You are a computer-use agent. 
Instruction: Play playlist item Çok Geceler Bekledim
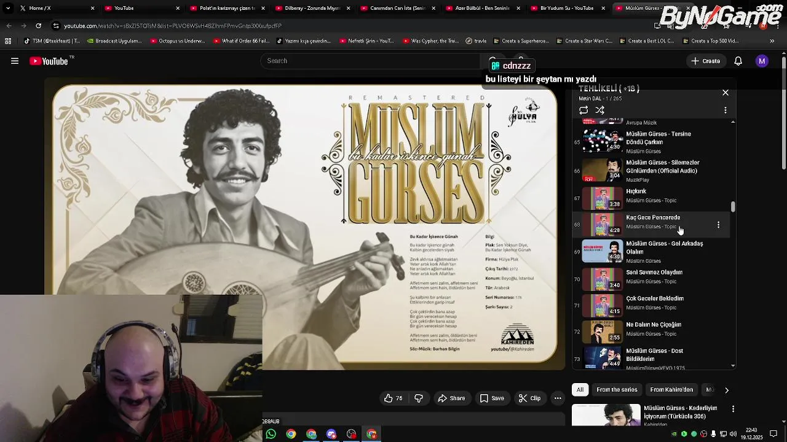click(x=652, y=305)
